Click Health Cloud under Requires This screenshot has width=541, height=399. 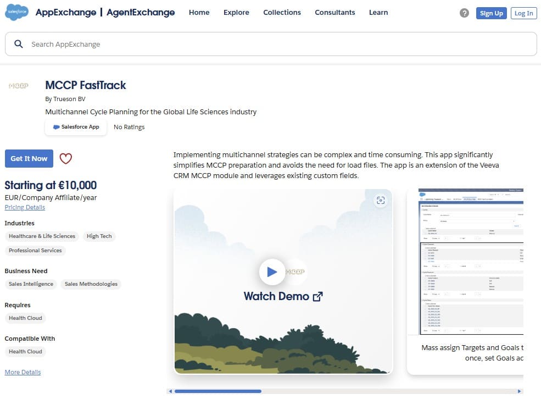point(25,318)
